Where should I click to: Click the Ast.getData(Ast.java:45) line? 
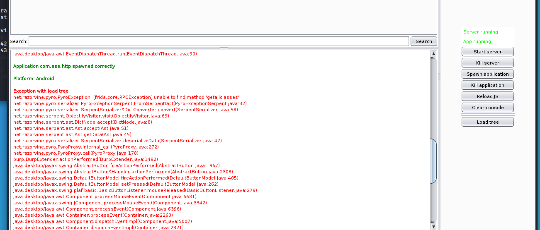(72, 134)
